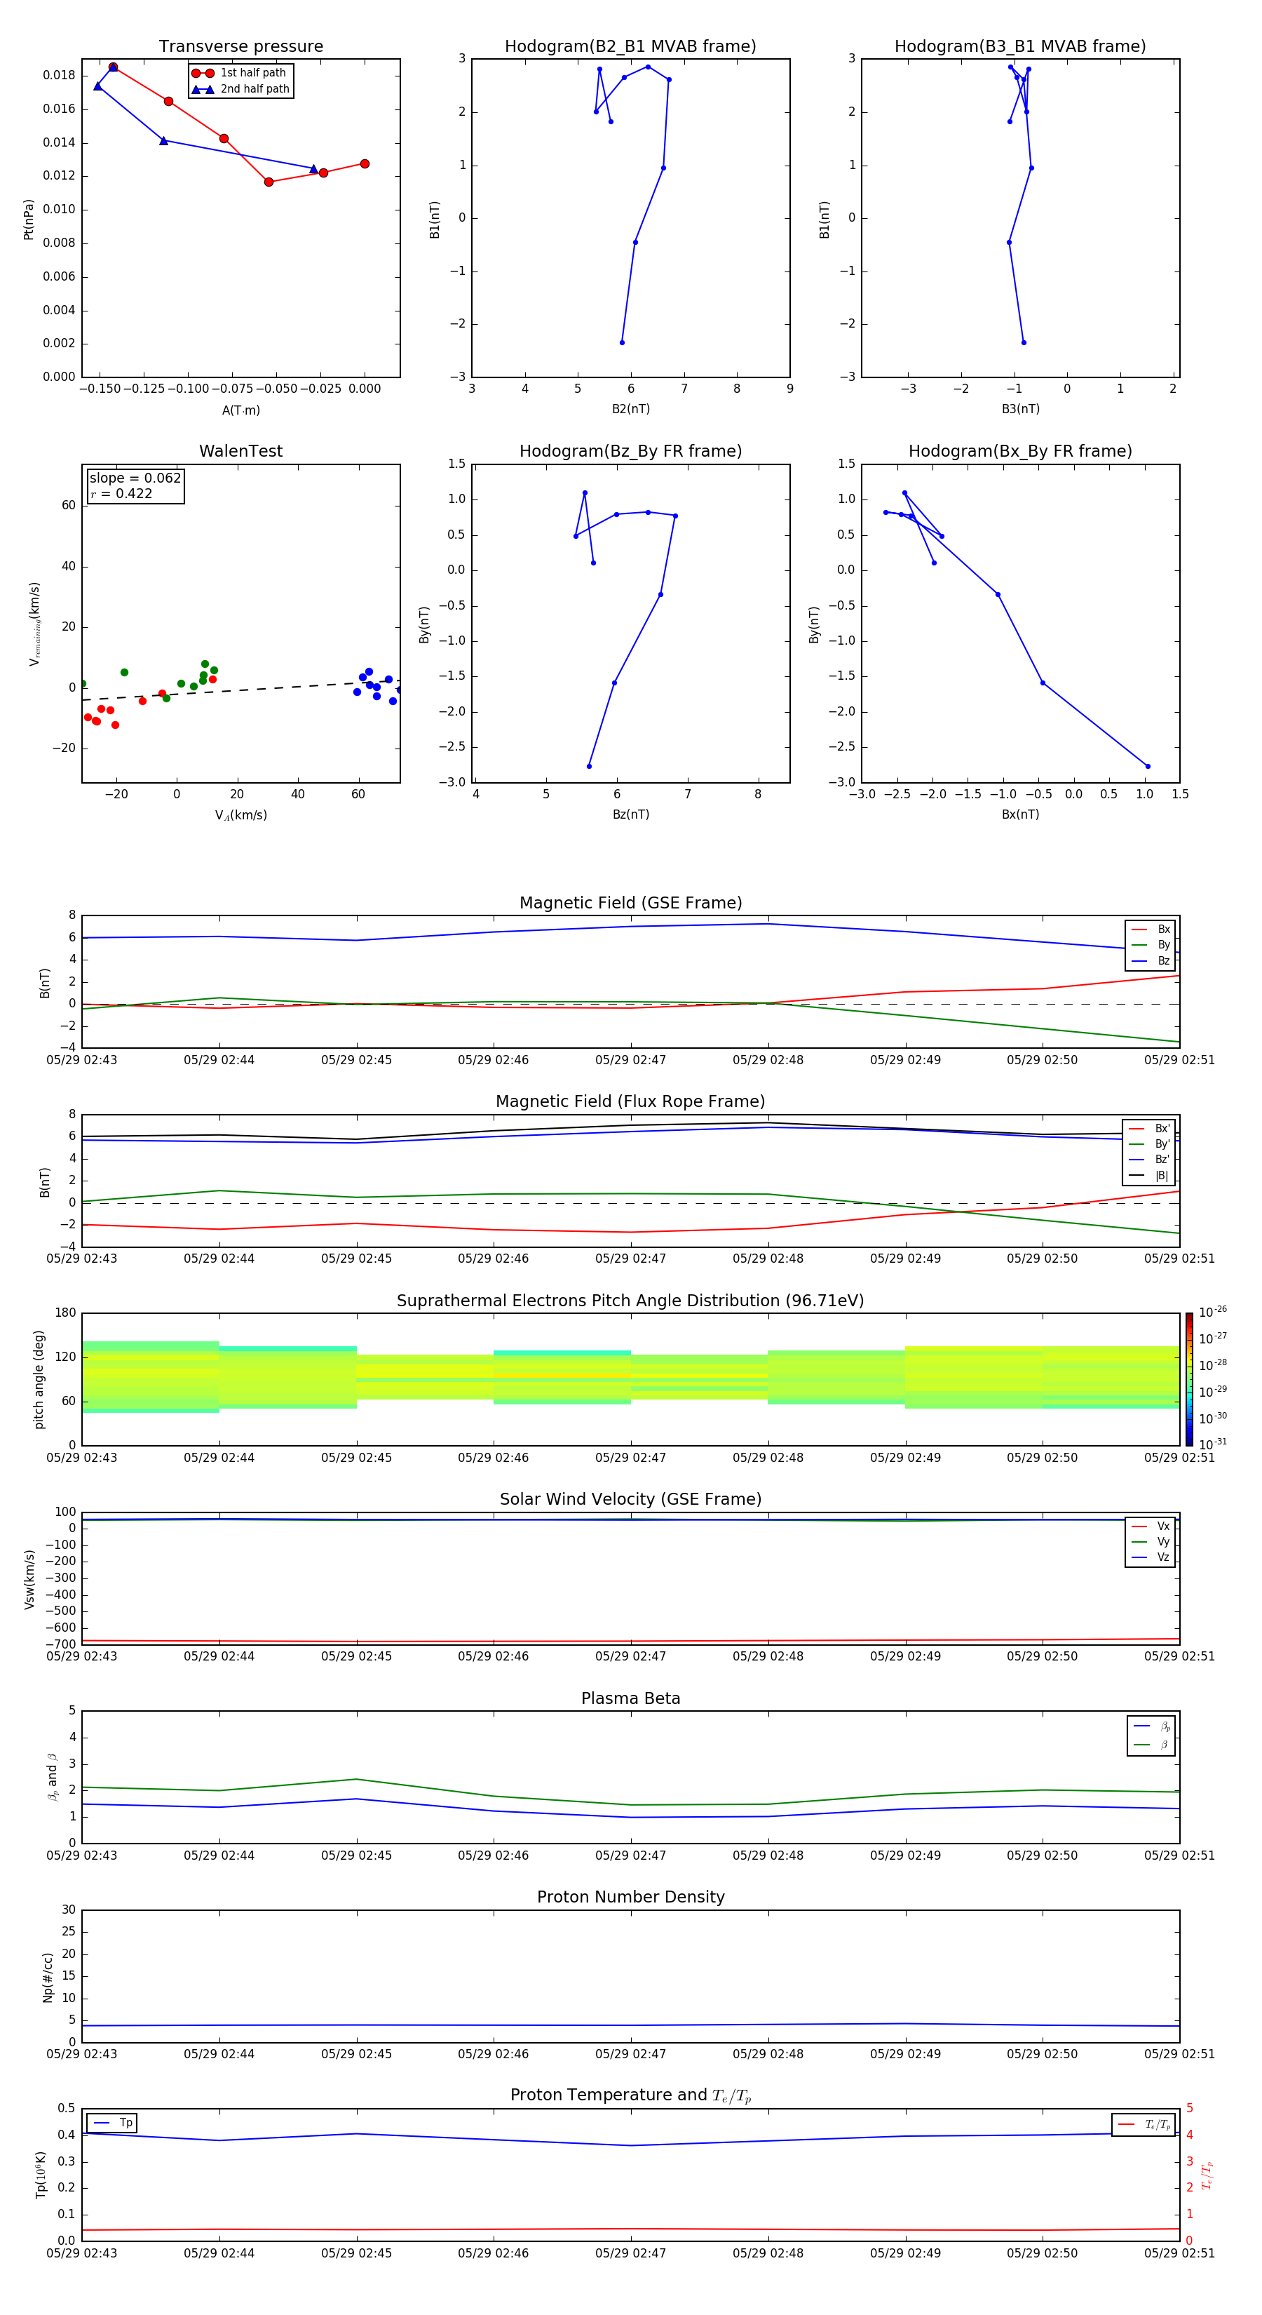Click the 'A(T·m)' x-axis label
This screenshot has height=2315, width=1262.
[240, 410]
